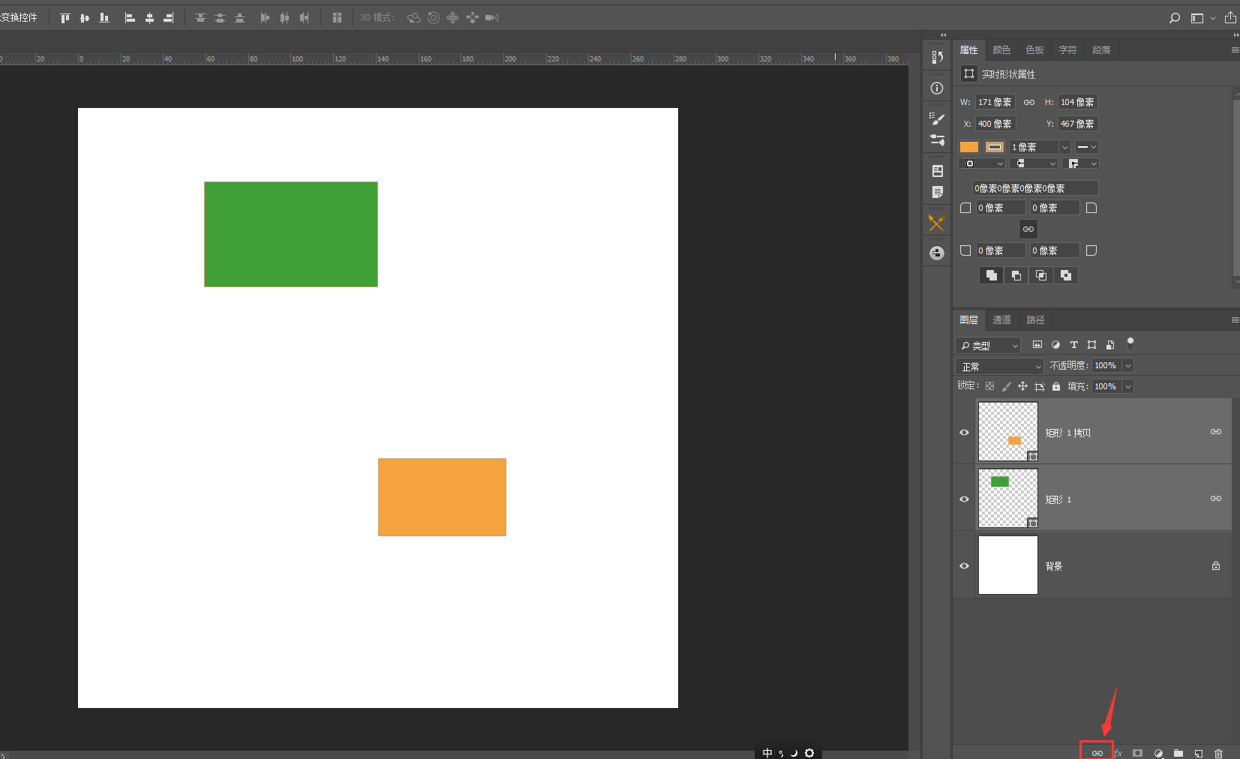Open the Notes panel icon
Image resolution: width=1240 pixels, height=759 pixels.
pyautogui.click(x=937, y=193)
